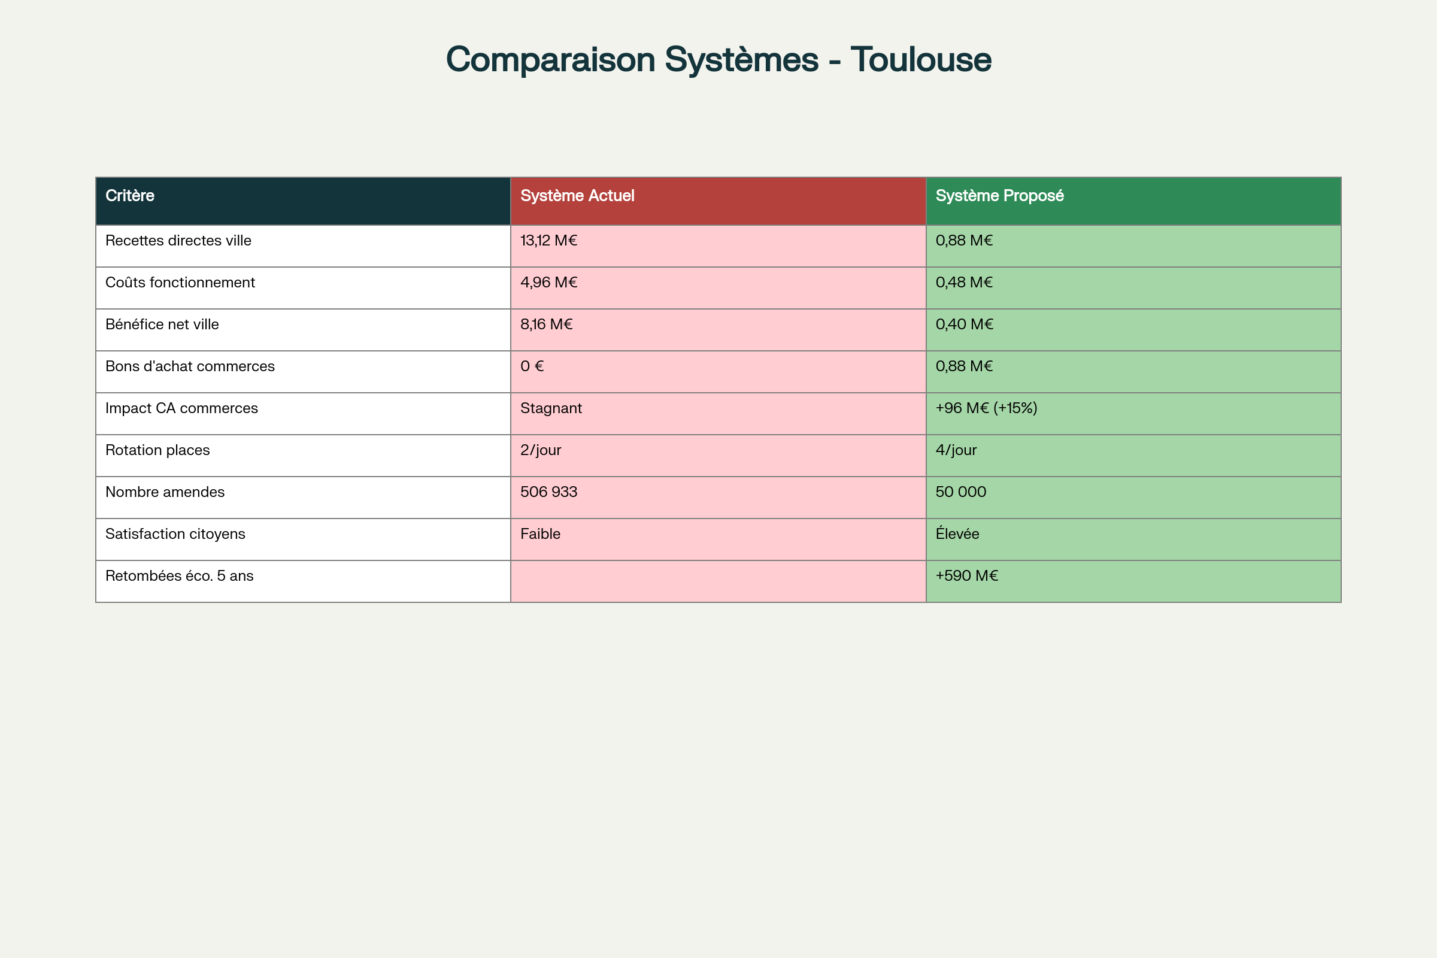Select the Stagnant cell
This screenshot has width=1437, height=958.
(551, 408)
